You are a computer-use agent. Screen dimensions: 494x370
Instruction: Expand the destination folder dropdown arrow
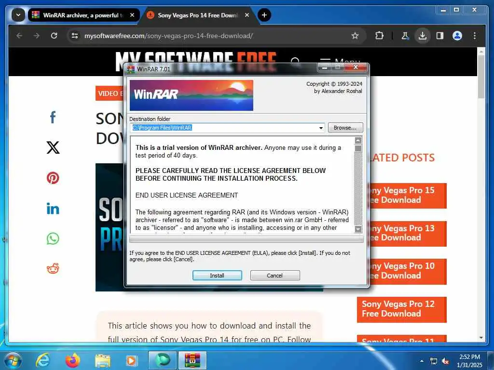(x=321, y=128)
